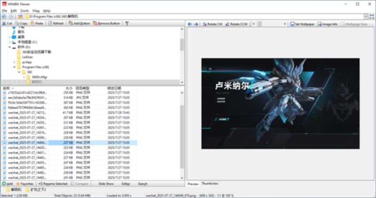The width and height of the screenshot is (376, 198).
Task: Refresh the folder view
Action: (x=56, y=23)
